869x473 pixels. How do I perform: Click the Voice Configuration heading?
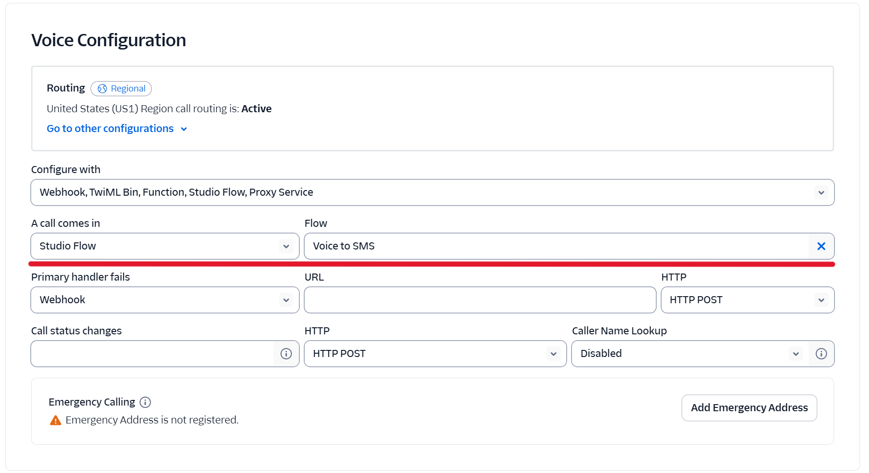[x=108, y=41]
